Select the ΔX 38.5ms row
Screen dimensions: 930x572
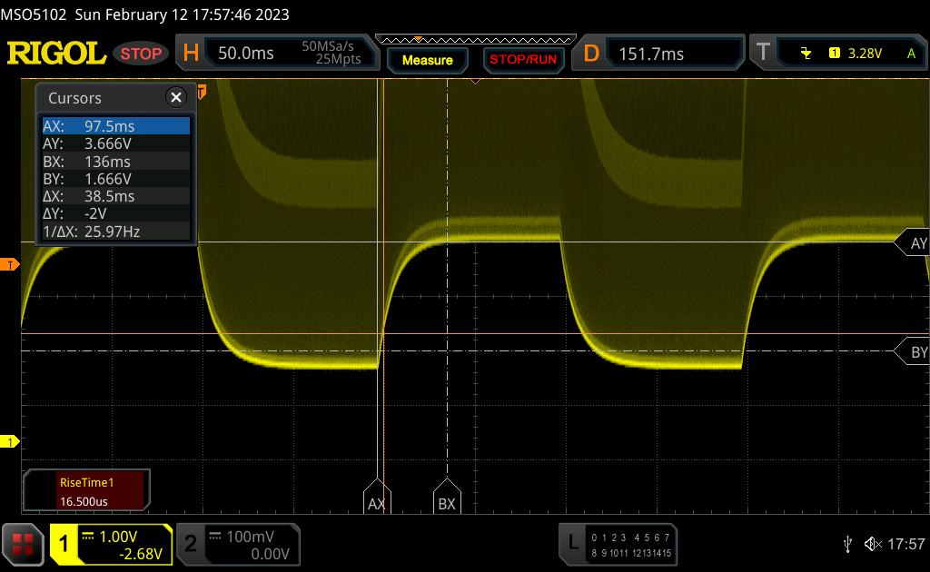(x=115, y=196)
